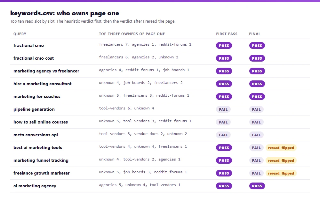Click first-pass PASS badge for hire a marketing consultant
The image size is (320, 202).
click(224, 84)
